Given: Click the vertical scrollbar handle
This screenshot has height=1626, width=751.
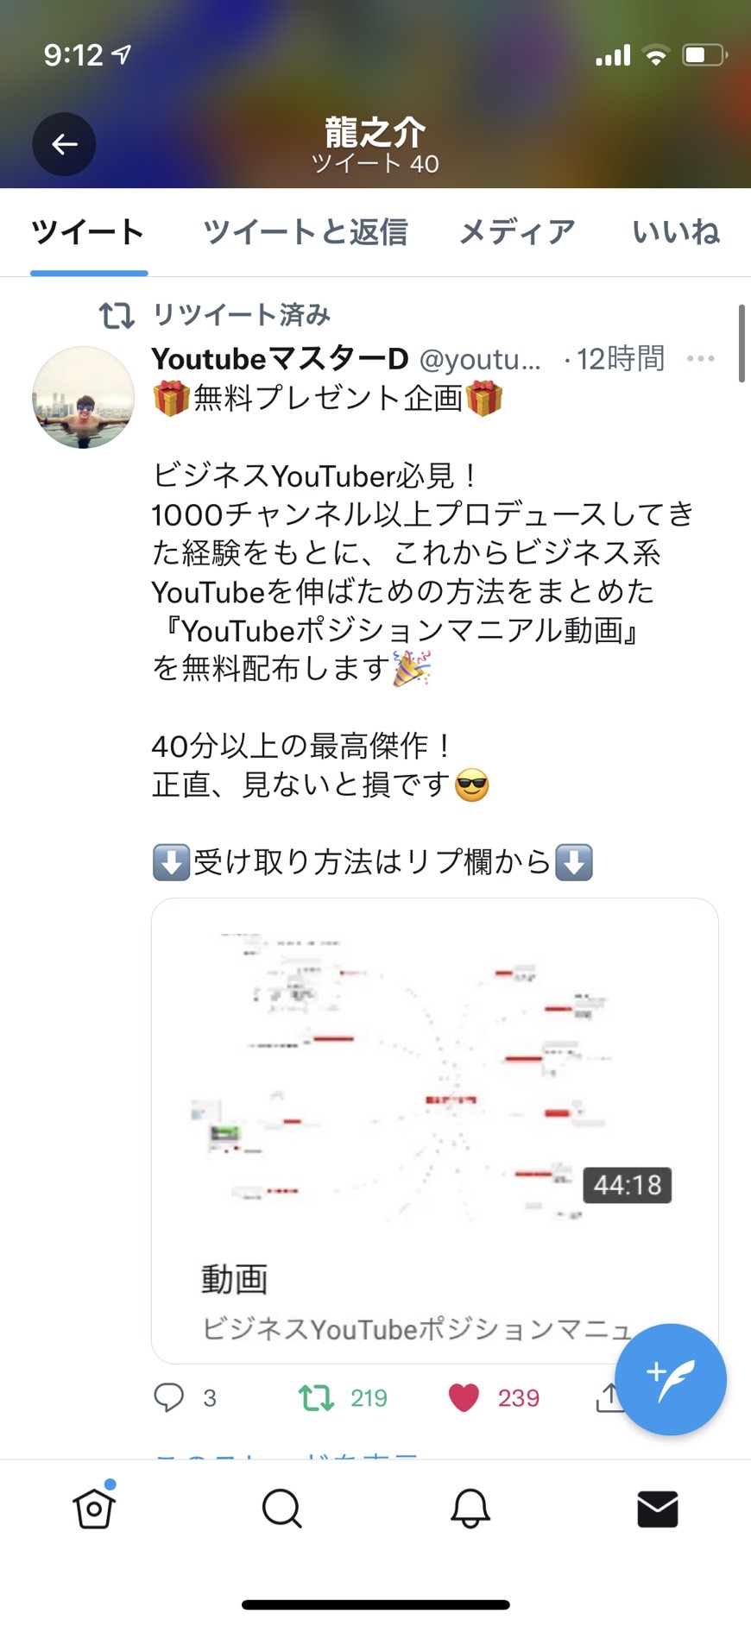Looking at the screenshot, I should point(742,343).
